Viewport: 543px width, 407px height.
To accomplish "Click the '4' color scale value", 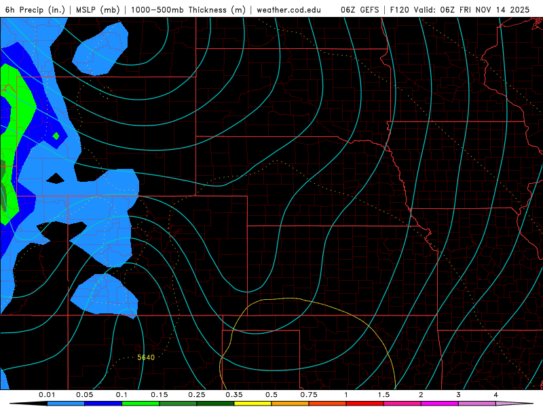I will click(496, 395).
